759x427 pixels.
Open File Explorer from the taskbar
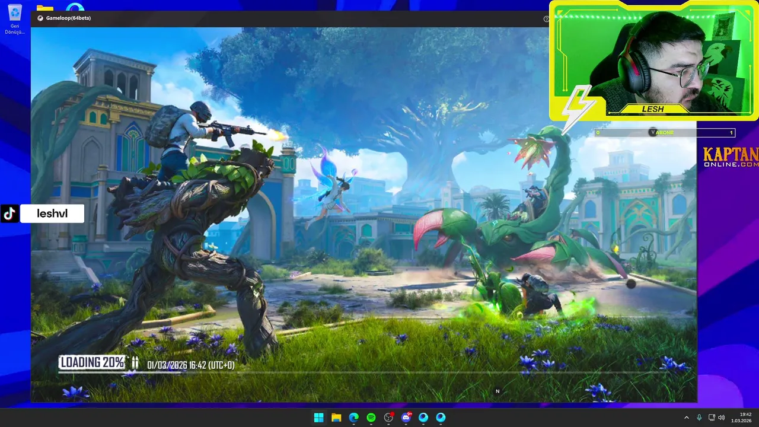pyautogui.click(x=336, y=418)
